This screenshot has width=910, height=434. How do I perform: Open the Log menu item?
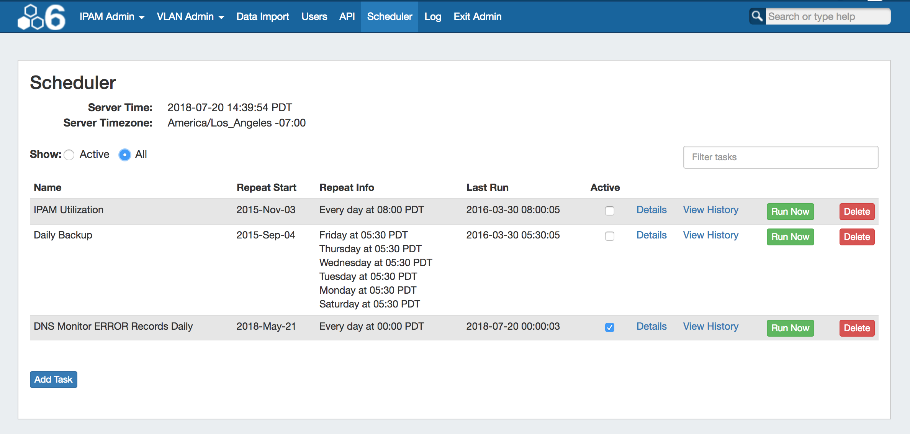click(433, 16)
